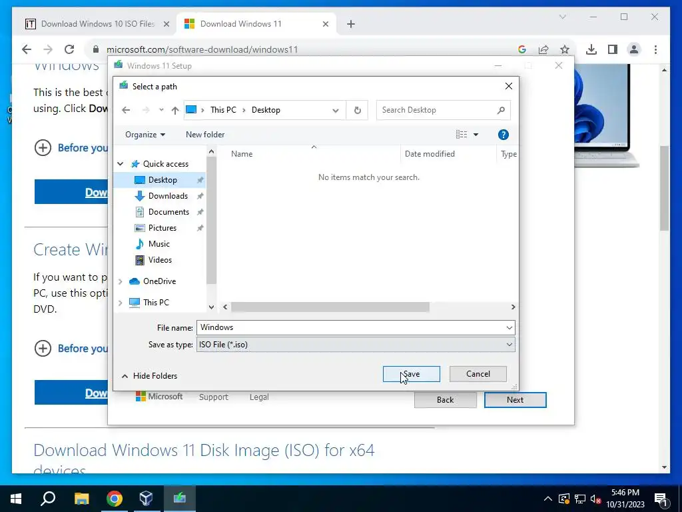This screenshot has width=682, height=512.
Task: Select Documents in Quick access
Action: [x=169, y=212]
